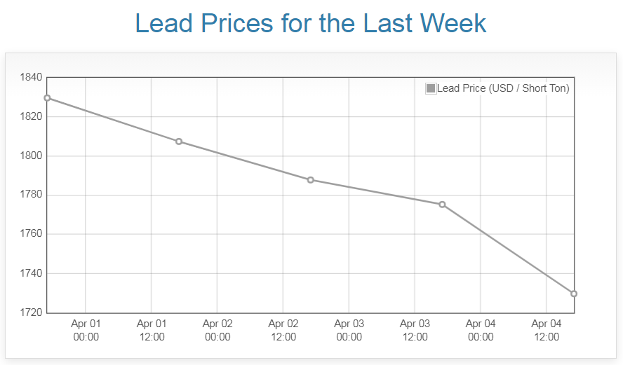
Task: Select the Apr 01 12:00 x-axis label
Action: (152, 330)
